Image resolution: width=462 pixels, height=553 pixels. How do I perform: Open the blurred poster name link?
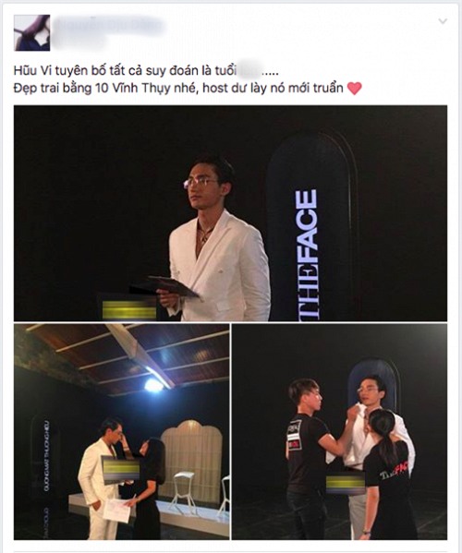coord(109,26)
